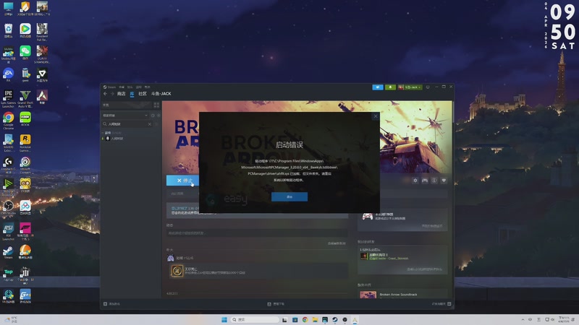The image size is (579, 325).
Task: Open game settings gear icon
Action: click(415, 181)
